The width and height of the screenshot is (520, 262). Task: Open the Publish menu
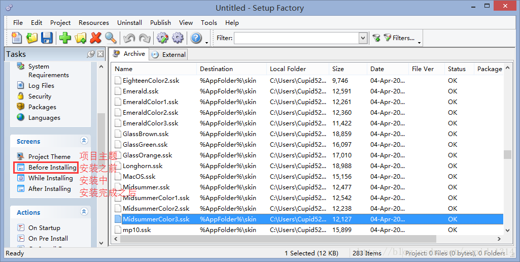(160, 22)
